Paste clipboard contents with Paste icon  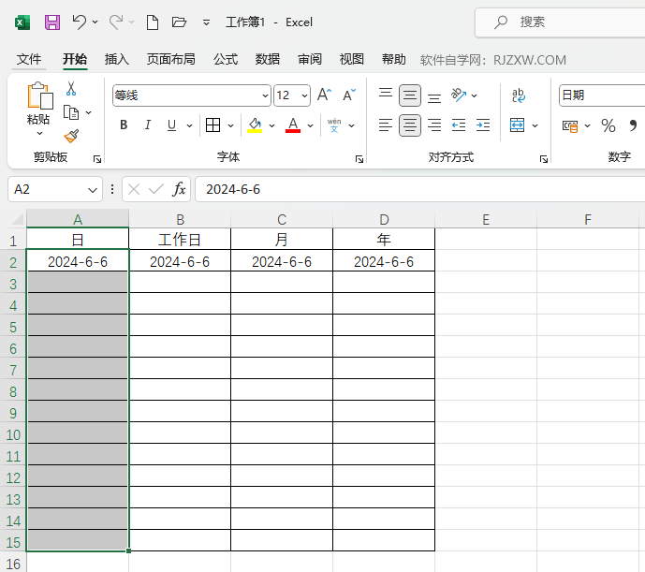[39, 95]
